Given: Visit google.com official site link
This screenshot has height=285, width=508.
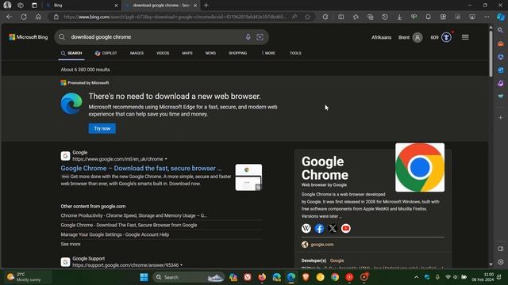Looking at the screenshot, I should pos(321,245).
